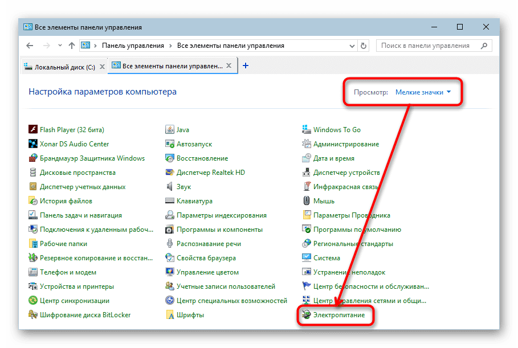Screen dimensions: 518x348
Task: Click the Восстановление icon
Action: [169, 158]
